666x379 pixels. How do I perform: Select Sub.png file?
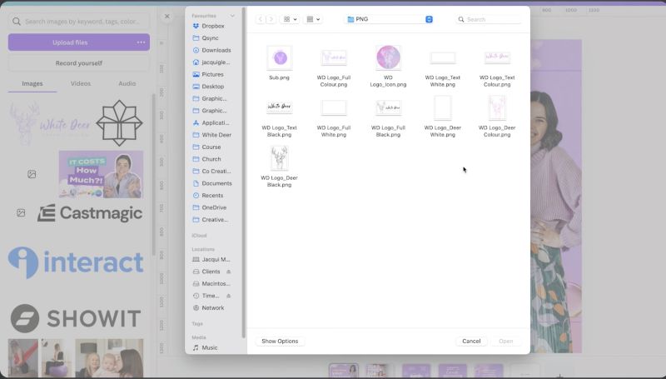tap(280, 62)
